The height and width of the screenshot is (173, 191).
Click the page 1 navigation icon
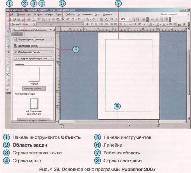pyautogui.click(x=61, y=126)
